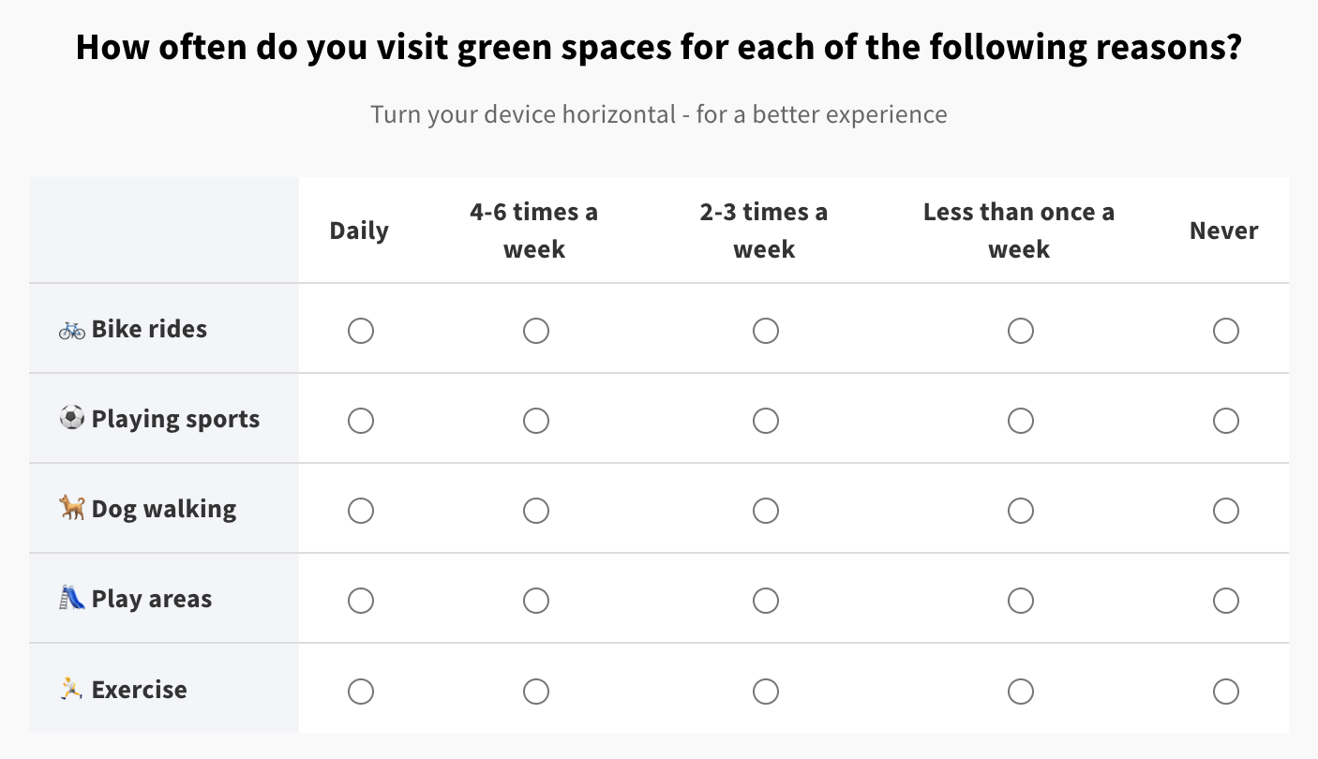The height and width of the screenshot is (759, 1318).
Task: Click the bicycle emoji icon
Action: pos(72,330)
